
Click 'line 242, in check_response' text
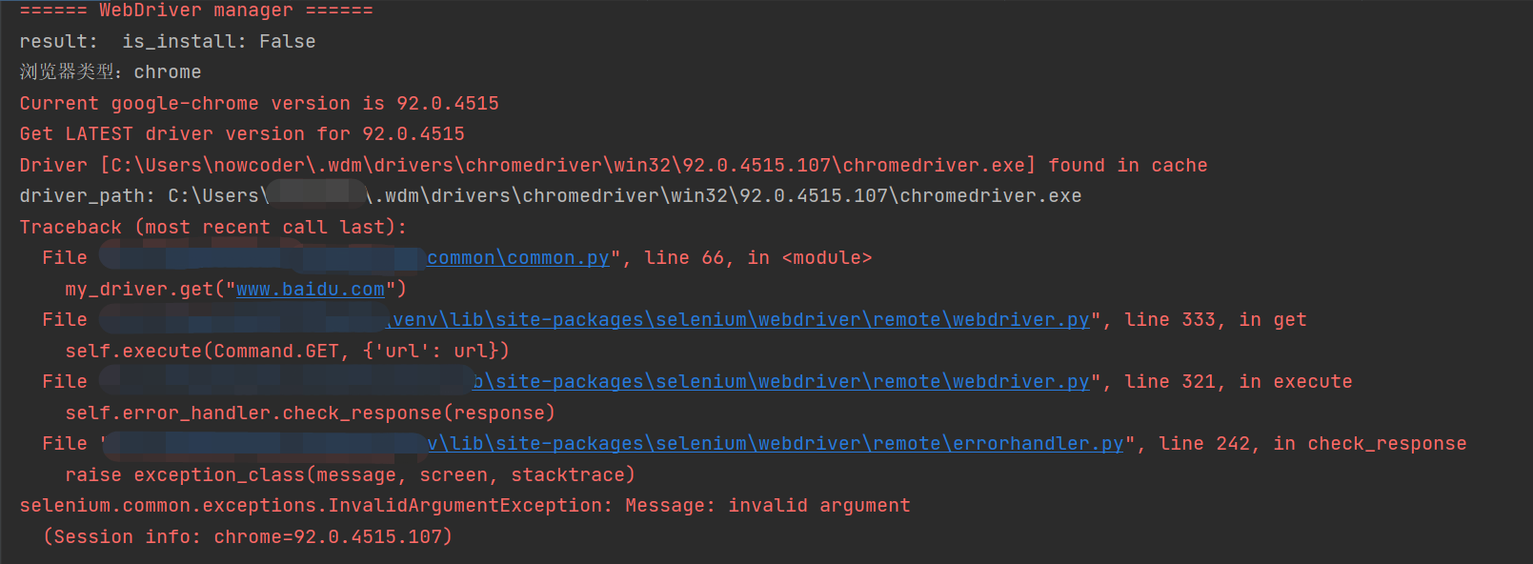tap(1313, 444)
